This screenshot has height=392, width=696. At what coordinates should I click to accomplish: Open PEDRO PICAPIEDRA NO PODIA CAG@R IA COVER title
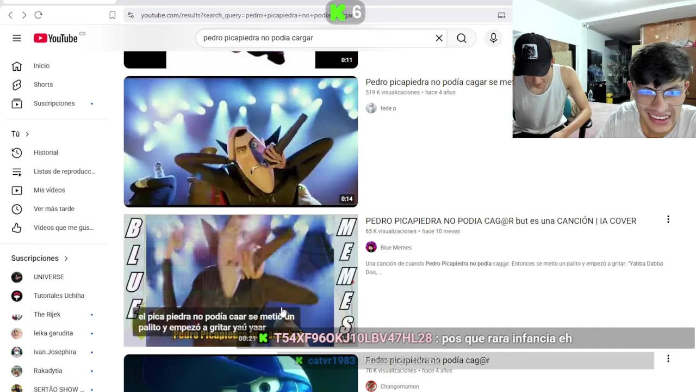(x=501, y=221)
